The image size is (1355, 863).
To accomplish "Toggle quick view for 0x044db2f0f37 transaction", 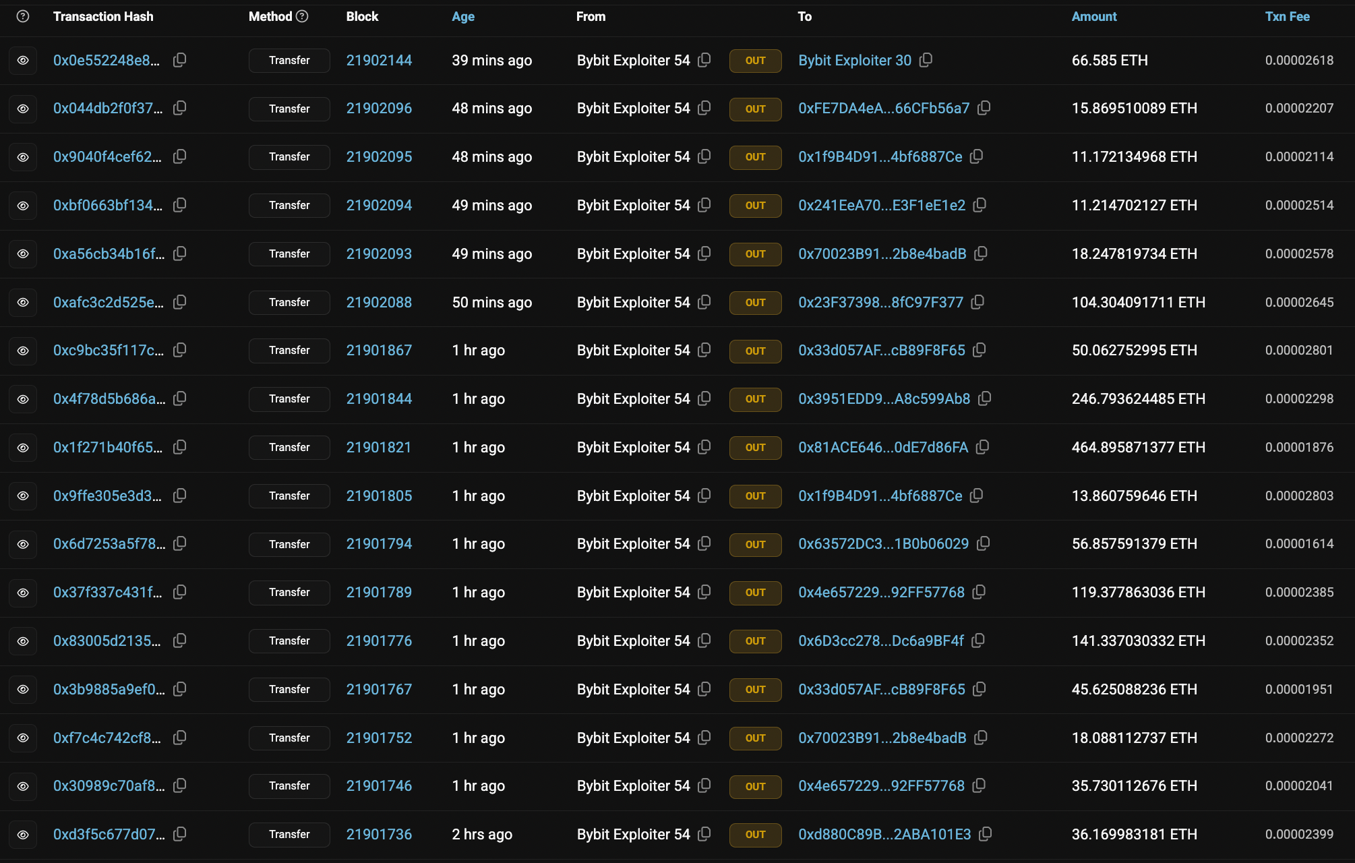I will click(x=23, y=109).
